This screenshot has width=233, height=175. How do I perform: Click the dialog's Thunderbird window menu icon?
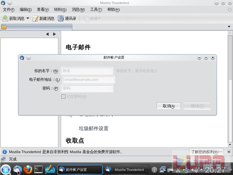point(22,58)
